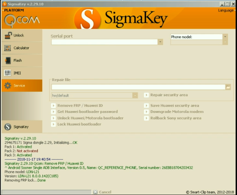This screenshot has width=237, height=195.
Task: Open the Flash phone icon
Action: click(8, 60)
